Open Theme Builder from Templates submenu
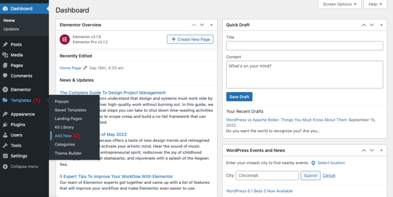Viewport: 393px width, 197px height. click(68, 153)
